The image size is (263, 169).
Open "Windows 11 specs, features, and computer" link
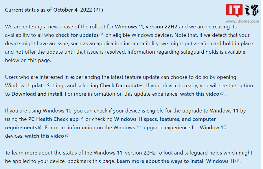[165, 119]
